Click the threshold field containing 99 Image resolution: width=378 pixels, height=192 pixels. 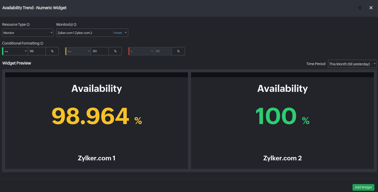[x=37, y=51]
